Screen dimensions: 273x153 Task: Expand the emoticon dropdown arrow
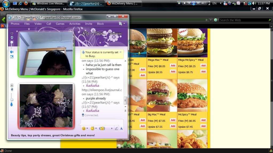click(x=87, y=128)
